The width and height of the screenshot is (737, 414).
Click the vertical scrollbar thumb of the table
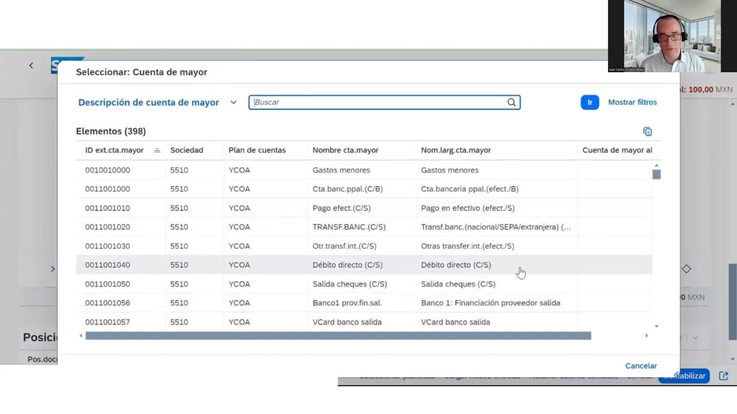pyautogui.click(x=656, y=174)
